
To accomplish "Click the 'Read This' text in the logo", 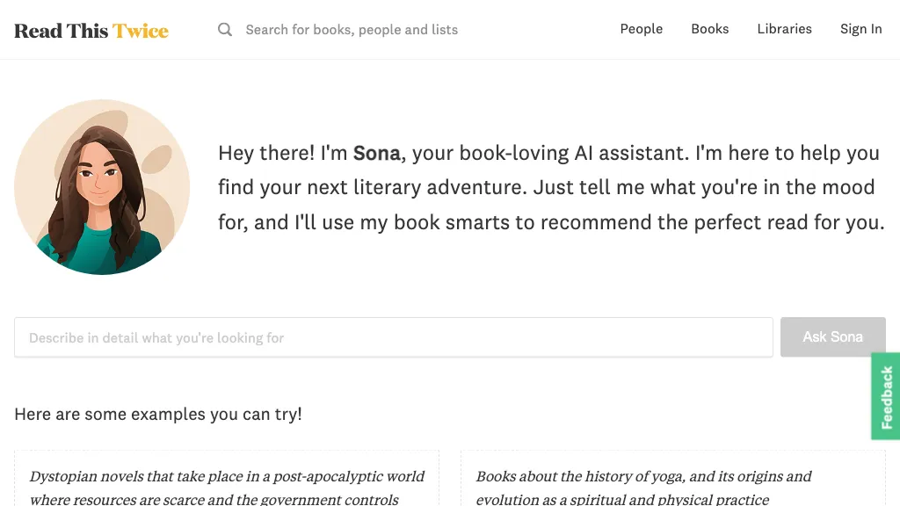I will pos(61,31).
